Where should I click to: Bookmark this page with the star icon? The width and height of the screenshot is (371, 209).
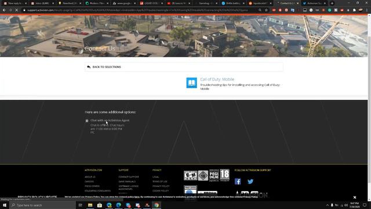(266, 10)
